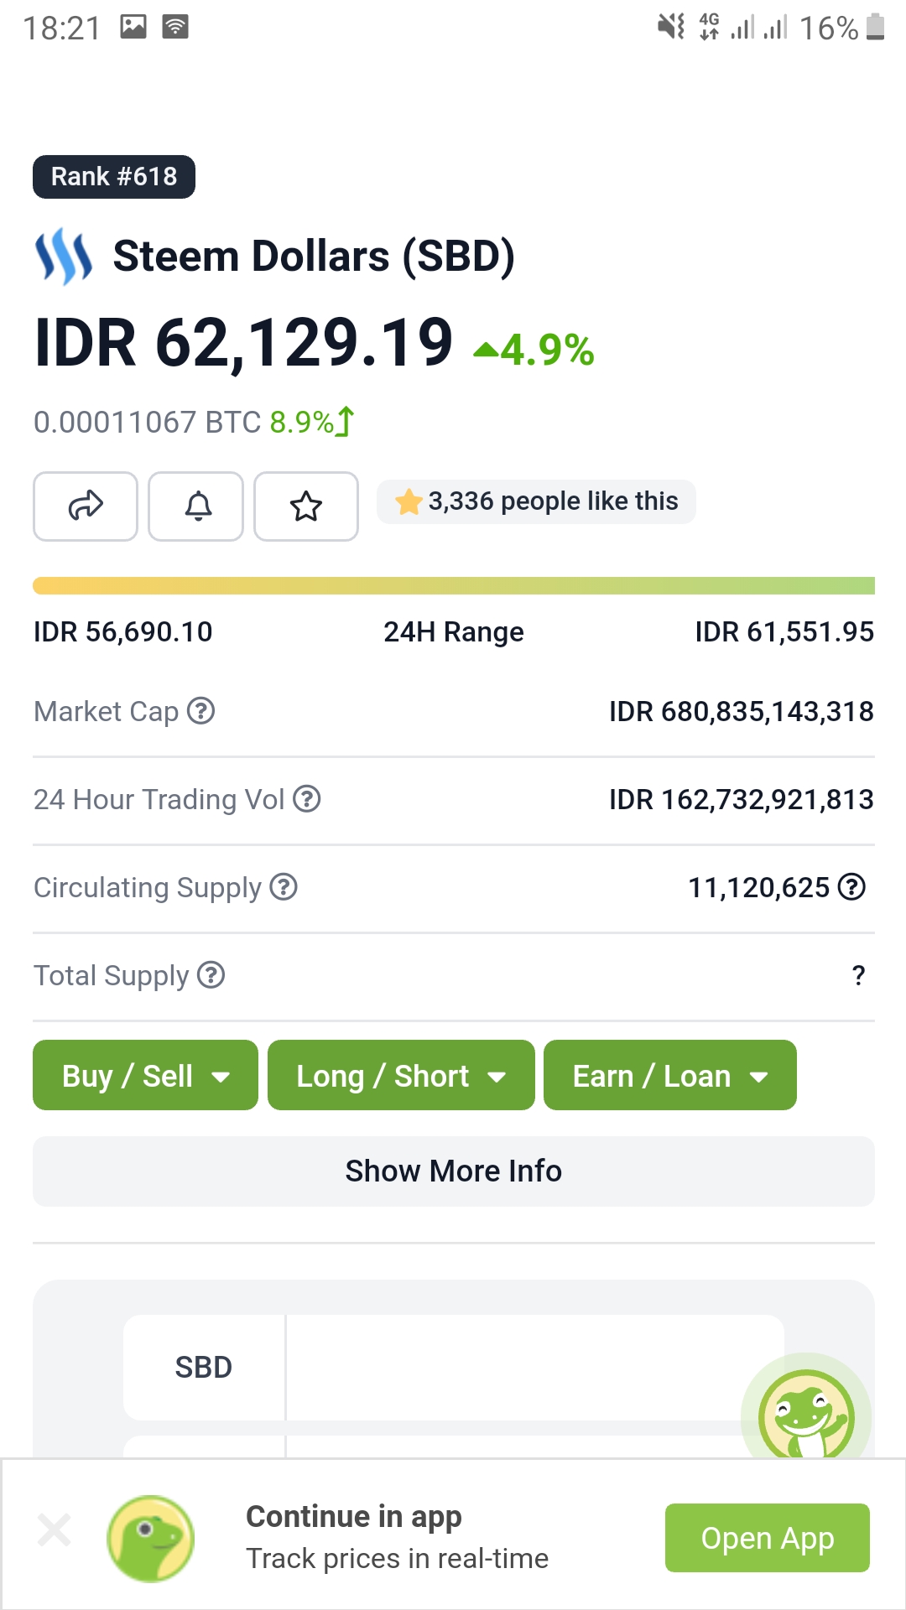Tap the 24 Hour Trading Vol help icon
Viewport: 906px width, 1610px height.
tap(307, 799)
